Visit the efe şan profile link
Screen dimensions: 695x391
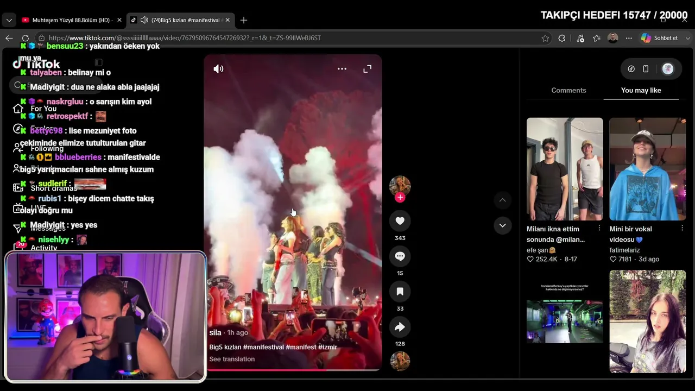pyautogui.click(x=541, y=250)
